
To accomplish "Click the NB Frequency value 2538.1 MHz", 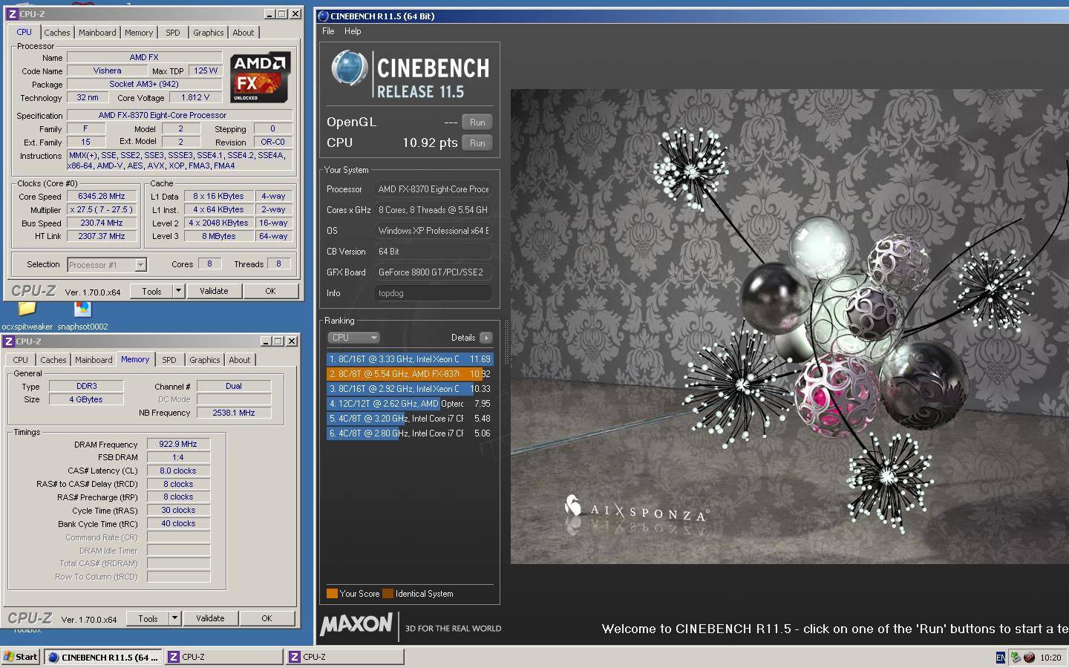I will pos(234,413).
